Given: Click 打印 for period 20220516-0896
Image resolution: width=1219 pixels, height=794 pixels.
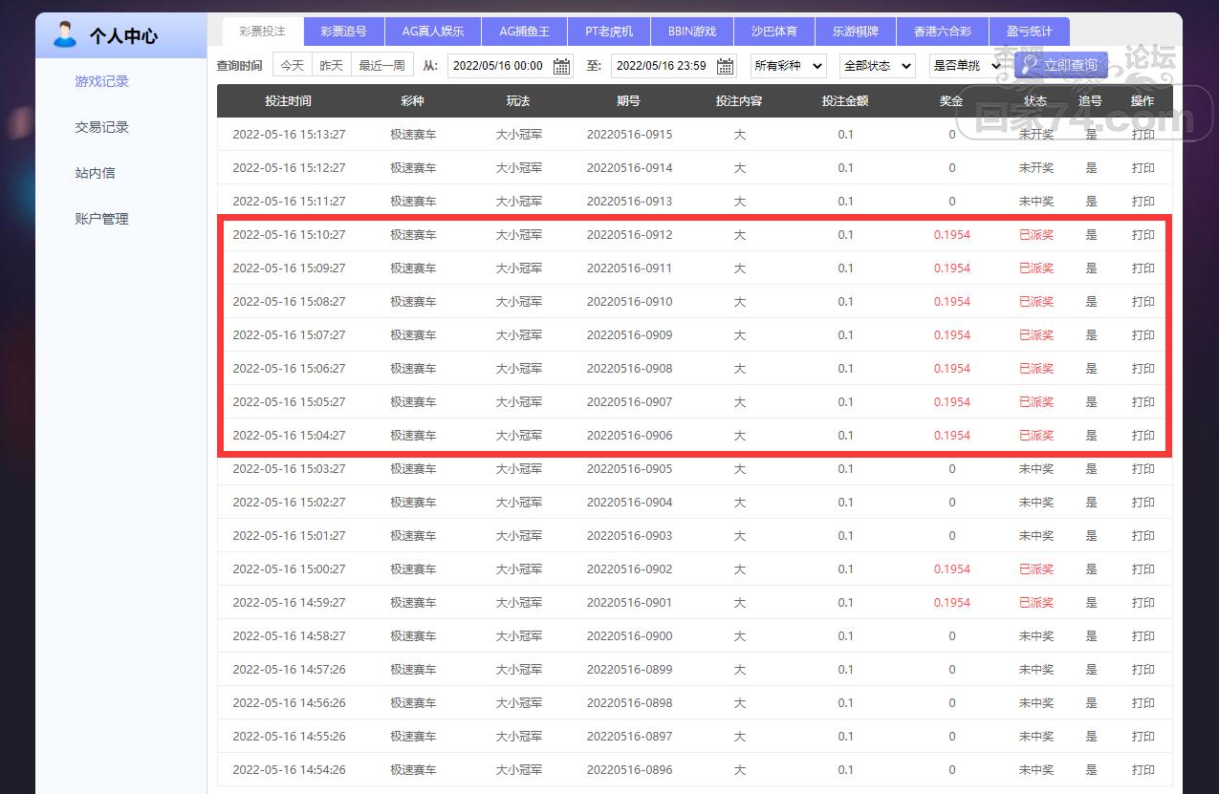Looking at the screenshot, I should tap(1143, 770).
